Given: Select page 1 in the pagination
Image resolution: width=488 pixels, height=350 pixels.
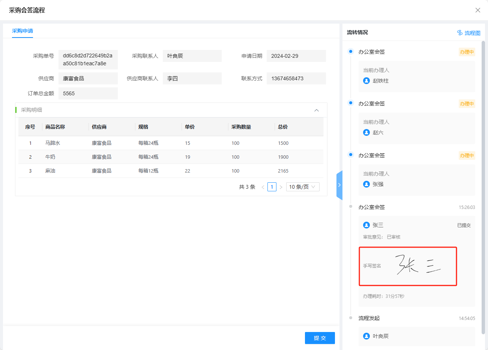Looking at the screenshot, I should [x=272, y=187].
